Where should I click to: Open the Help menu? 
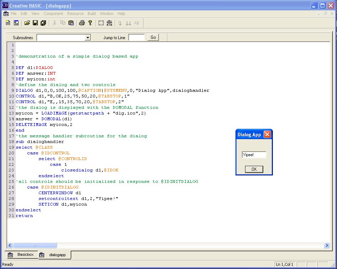[121, 14]
